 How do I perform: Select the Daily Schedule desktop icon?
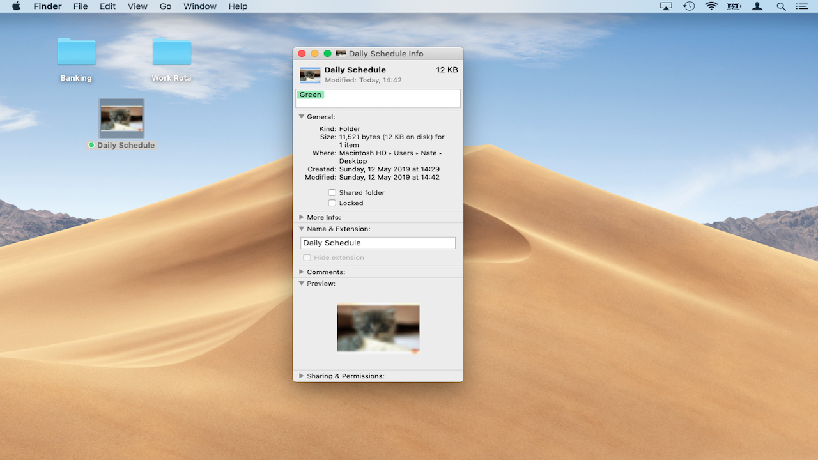coord(121,118)
